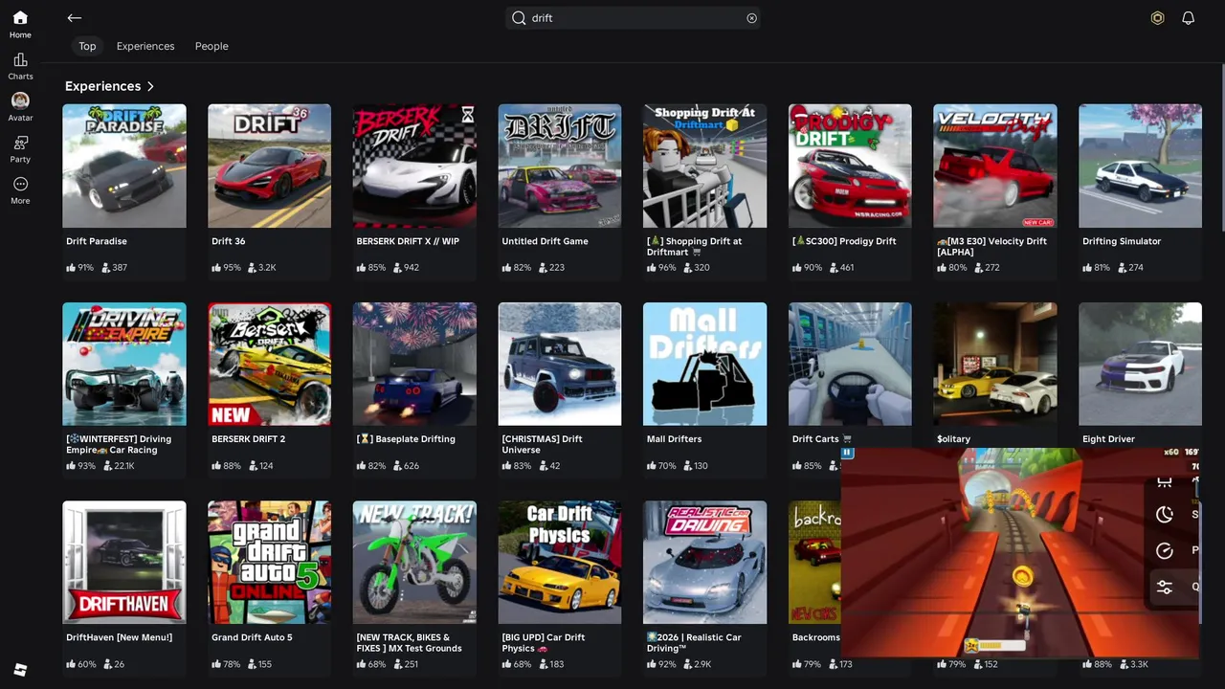Click the sliders settings icon in the overlay

pyautogui.click(x=1165, y=588)
